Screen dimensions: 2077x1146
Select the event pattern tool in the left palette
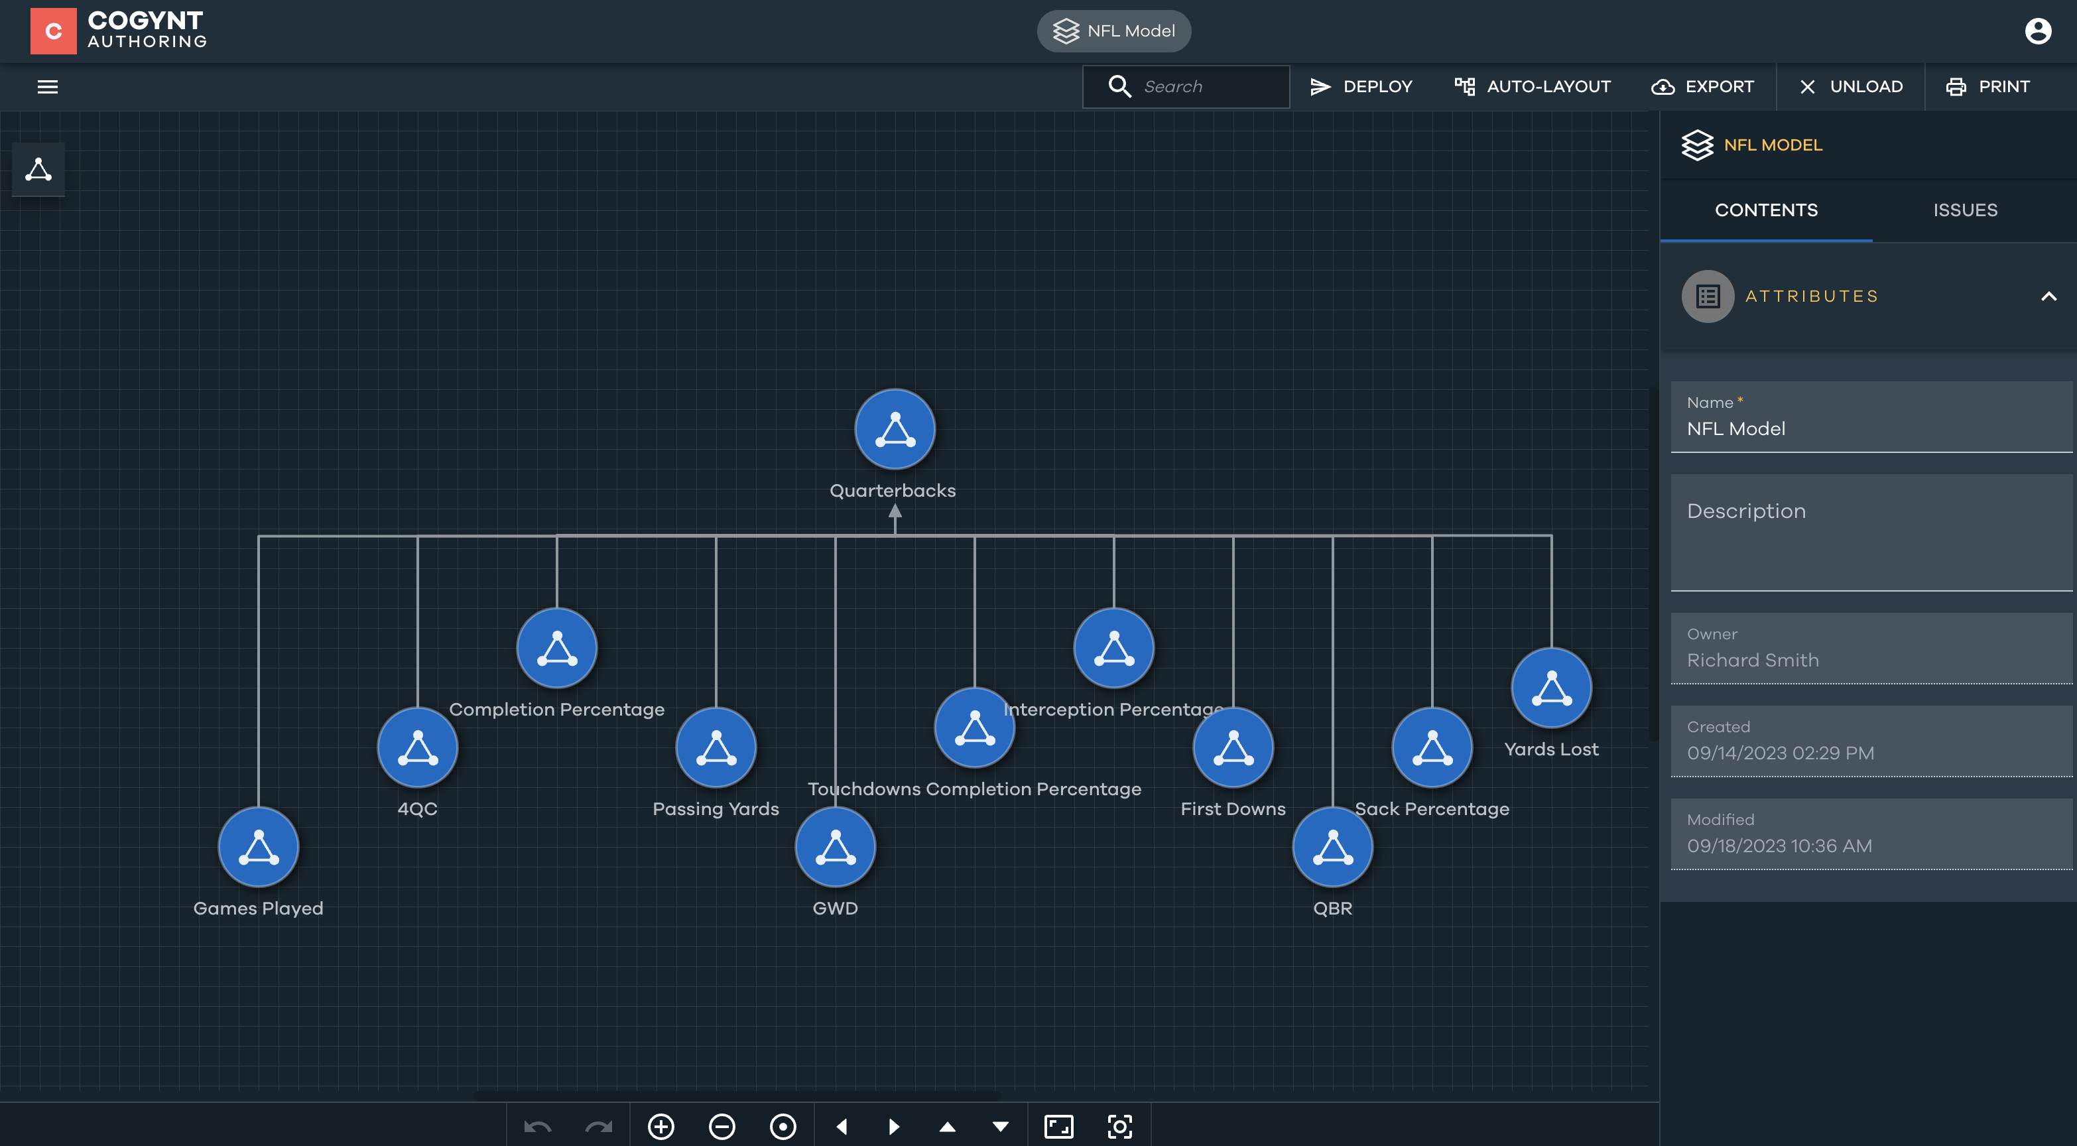pyautogui.click(x=38, y=170)
